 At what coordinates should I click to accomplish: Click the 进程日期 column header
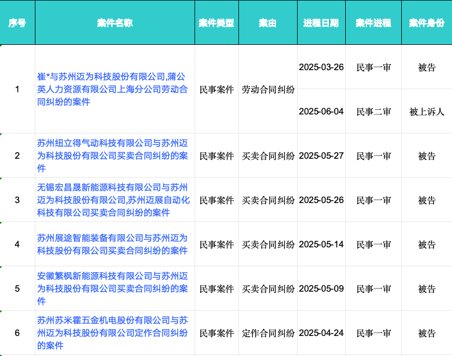[321, 23]
